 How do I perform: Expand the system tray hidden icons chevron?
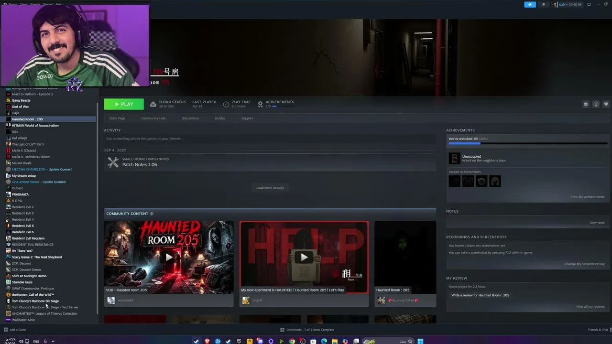click(x=53, y=341)
